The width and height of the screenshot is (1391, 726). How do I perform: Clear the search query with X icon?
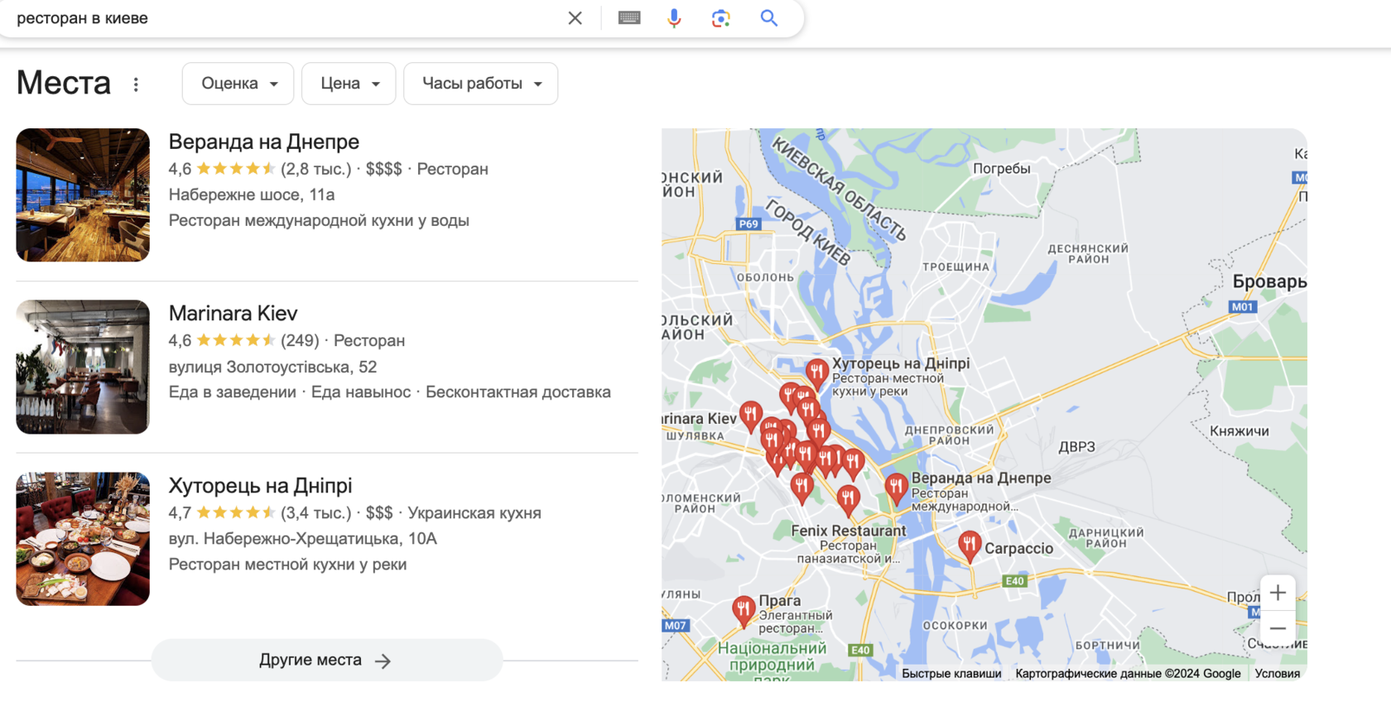tap(575, 18)
